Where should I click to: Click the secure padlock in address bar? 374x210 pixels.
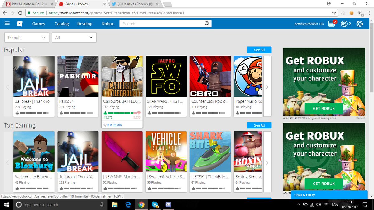pos(29,13)
